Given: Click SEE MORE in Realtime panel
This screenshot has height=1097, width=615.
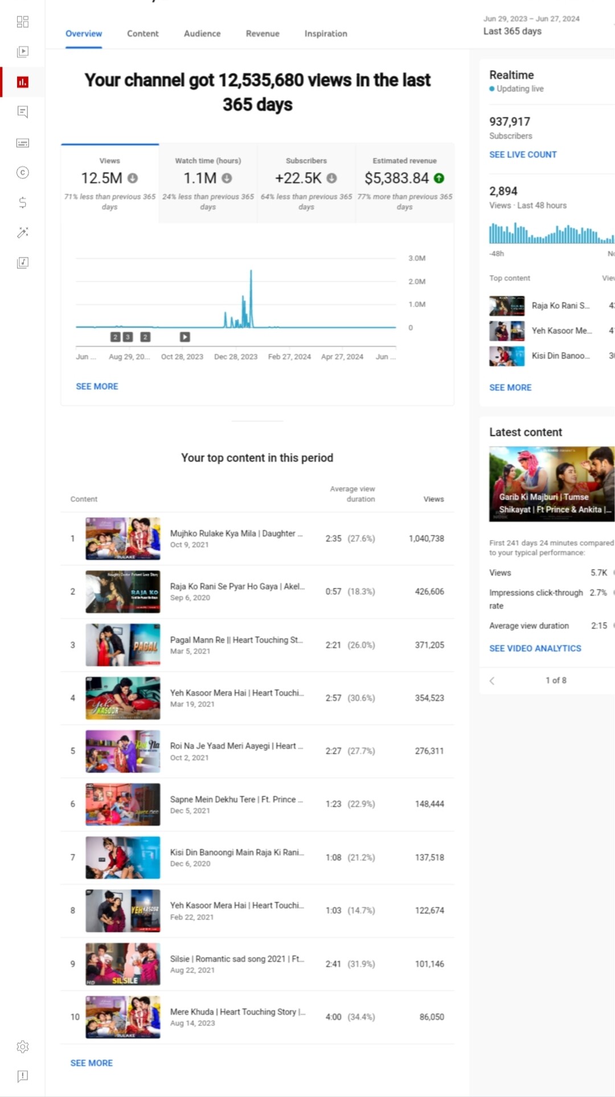Looking at the screenshot, I should (510, 387).
